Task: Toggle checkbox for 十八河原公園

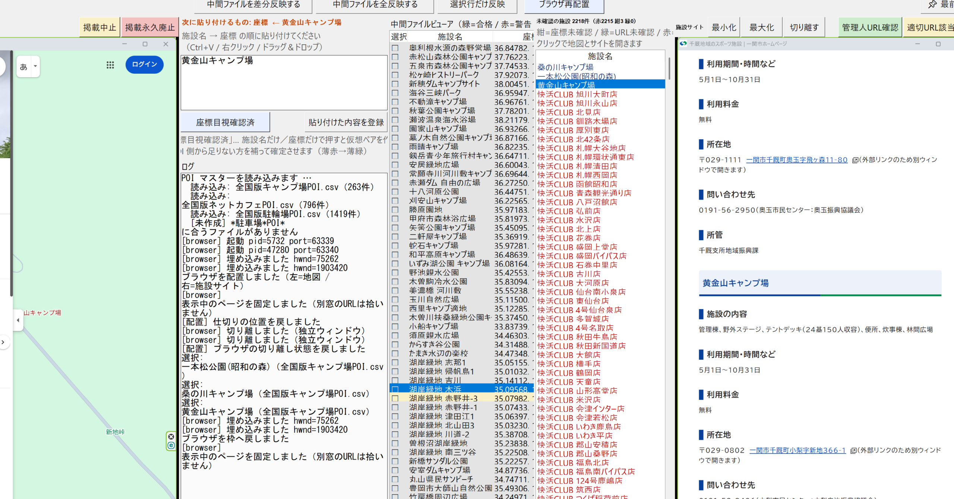Action: [x=395, y=192]
